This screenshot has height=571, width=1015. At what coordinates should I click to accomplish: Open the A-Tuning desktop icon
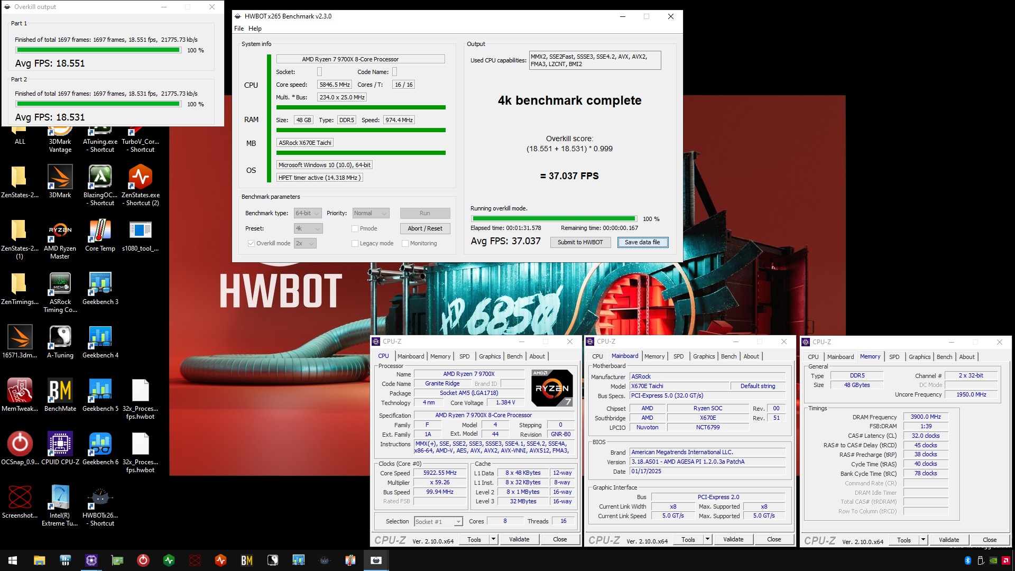[x=60, y=342]
